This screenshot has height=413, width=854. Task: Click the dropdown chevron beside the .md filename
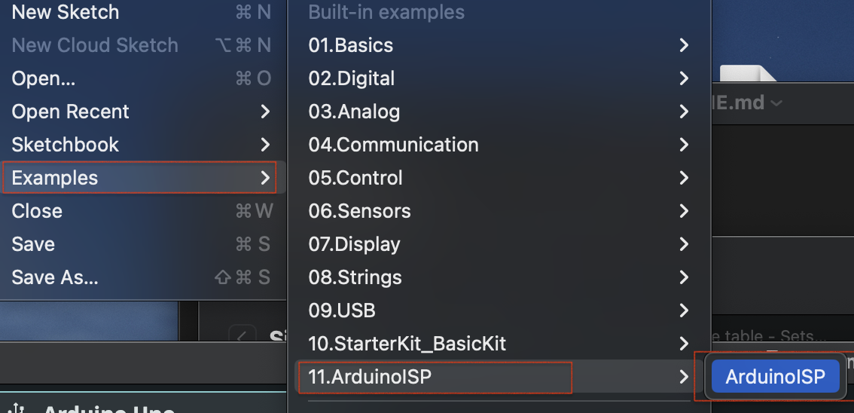pyautogui.click(x=776, y=102)
